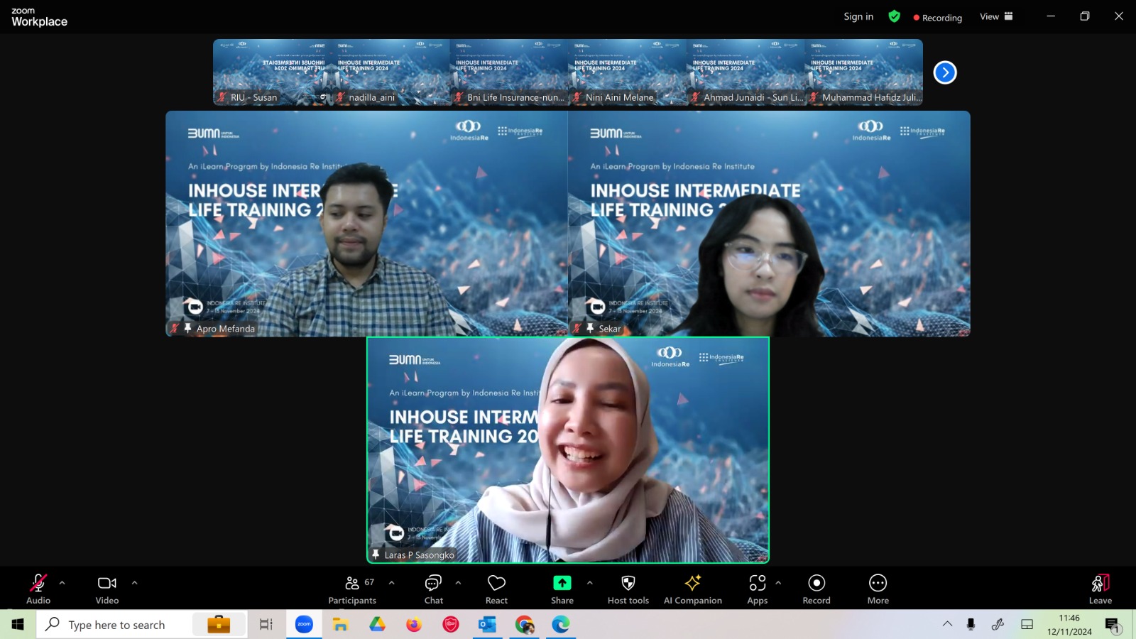Open the More options menu
This screenshot has width=1136, height=639.
(878, 589)
